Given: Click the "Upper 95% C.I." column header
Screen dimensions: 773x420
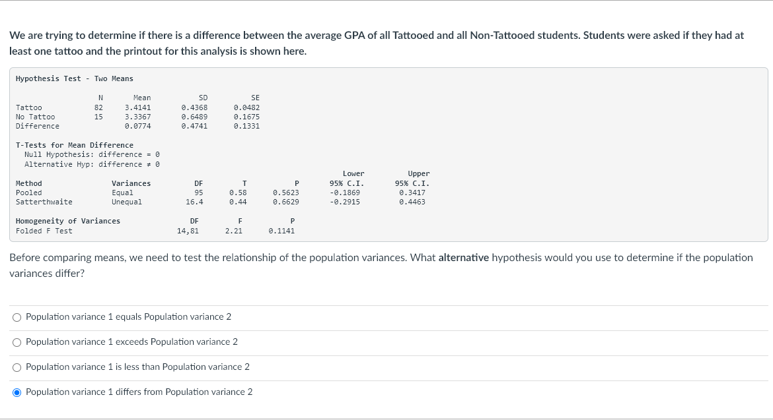Looking at the screenshot, I should click(x=412, y=179).
